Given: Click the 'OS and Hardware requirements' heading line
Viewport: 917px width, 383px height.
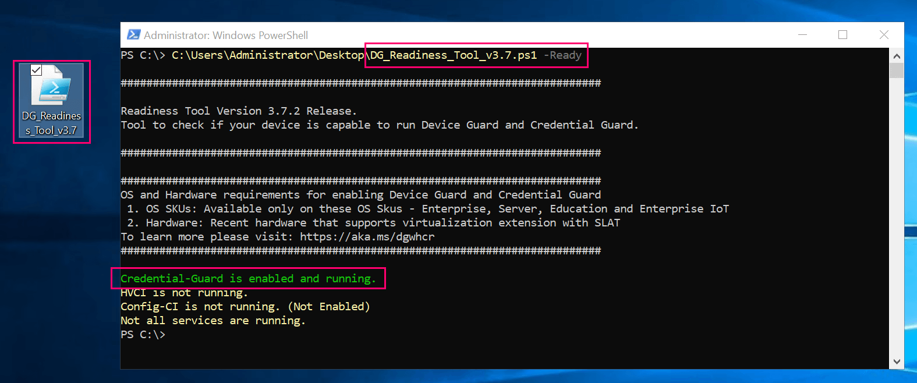Looking at the screenshot, I should 361,195.
